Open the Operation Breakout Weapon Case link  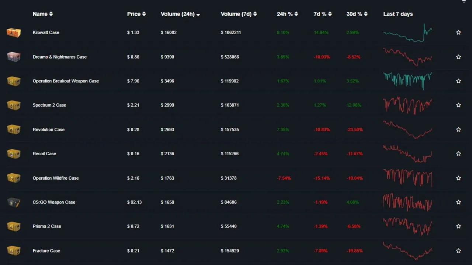pyautogui.click(x=66, y=81)
